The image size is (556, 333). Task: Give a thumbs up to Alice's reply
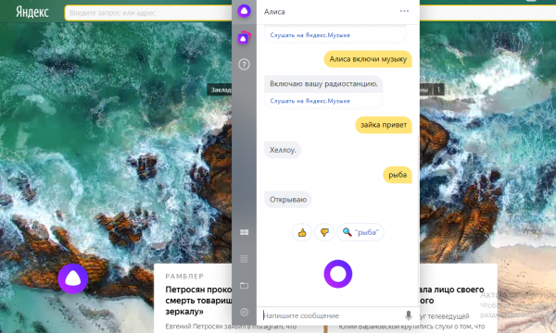pos(302,232)
